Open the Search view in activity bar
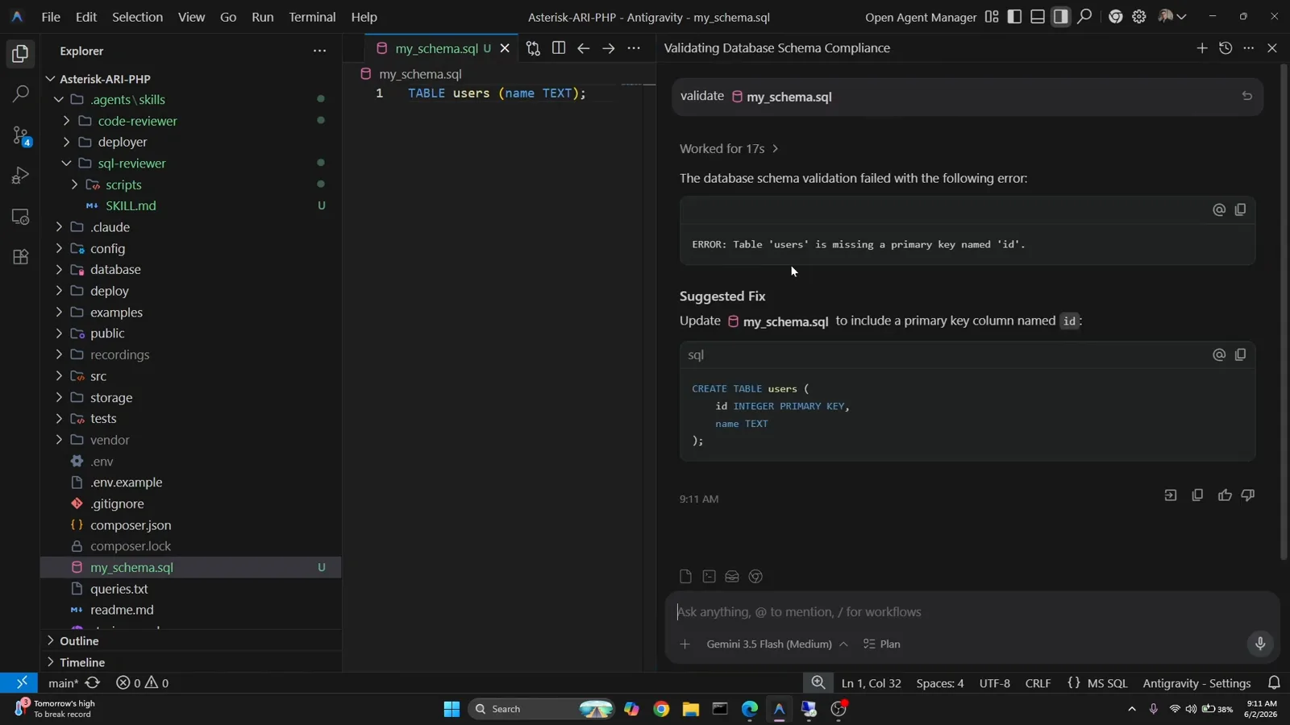Viewport: 1290px width, 725px height. coord(20,94)
